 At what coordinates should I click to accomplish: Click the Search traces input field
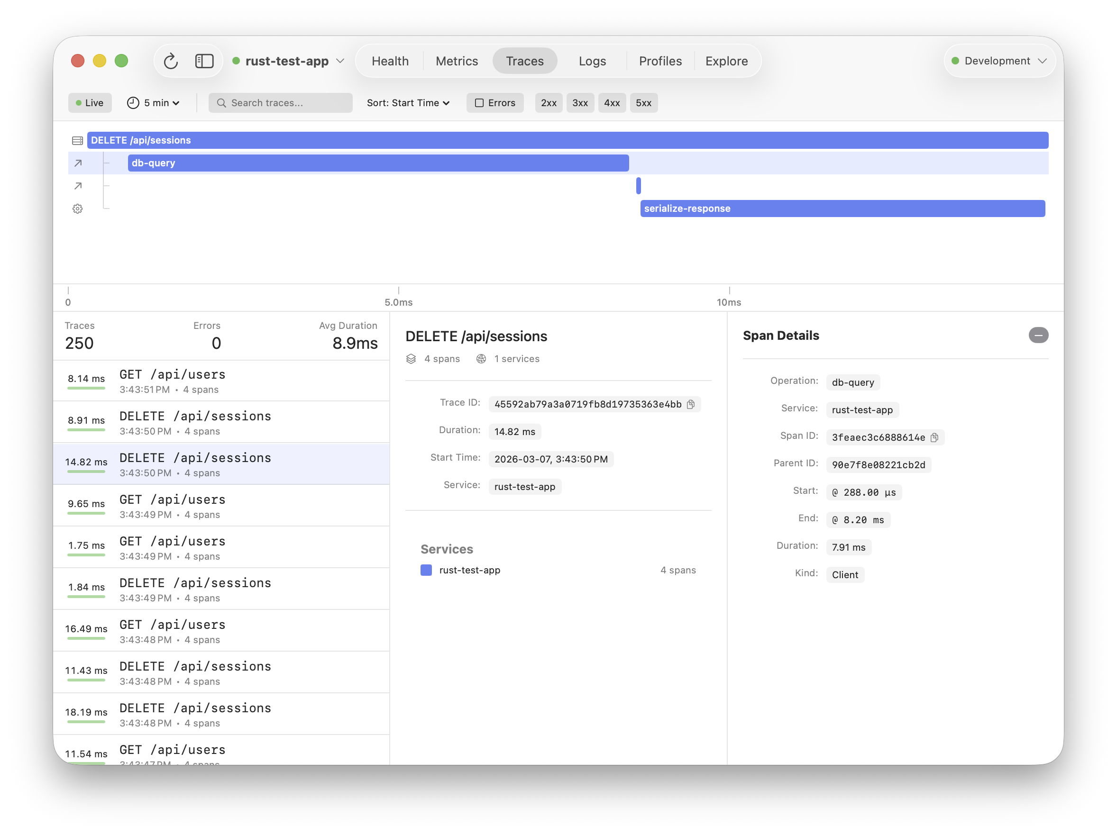click(x=280, y=103)
